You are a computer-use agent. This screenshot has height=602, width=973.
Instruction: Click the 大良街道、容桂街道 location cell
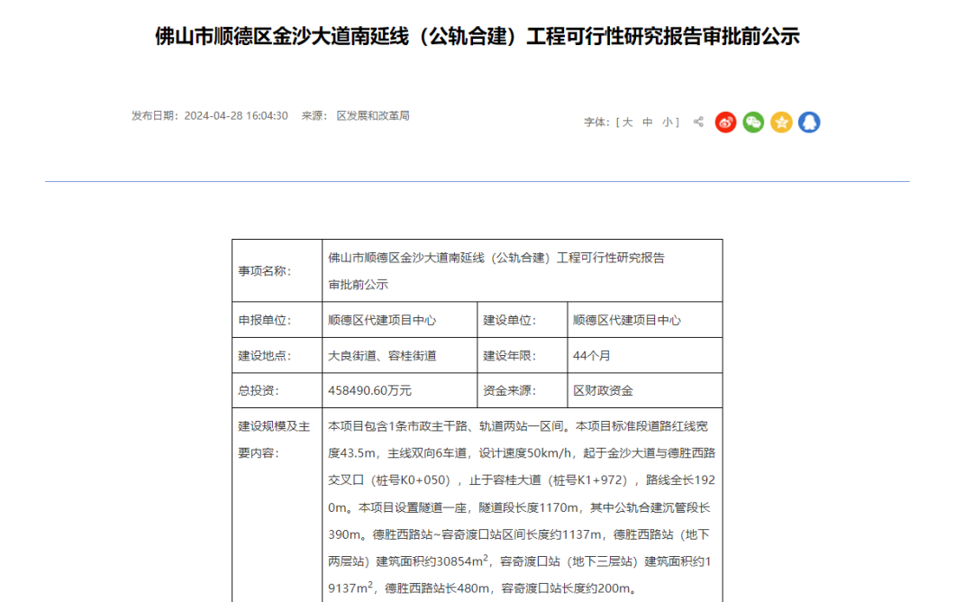pos(382,356)
